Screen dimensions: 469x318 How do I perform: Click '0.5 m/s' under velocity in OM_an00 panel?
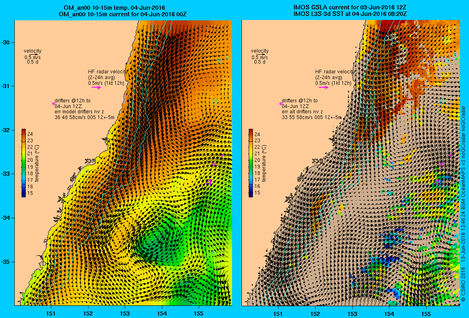point(33,57)
